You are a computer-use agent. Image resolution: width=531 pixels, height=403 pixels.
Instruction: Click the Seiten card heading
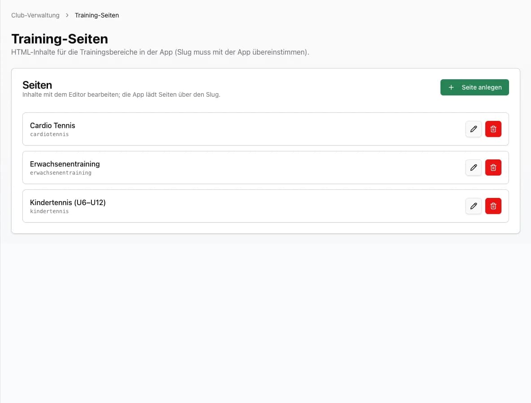37,85
